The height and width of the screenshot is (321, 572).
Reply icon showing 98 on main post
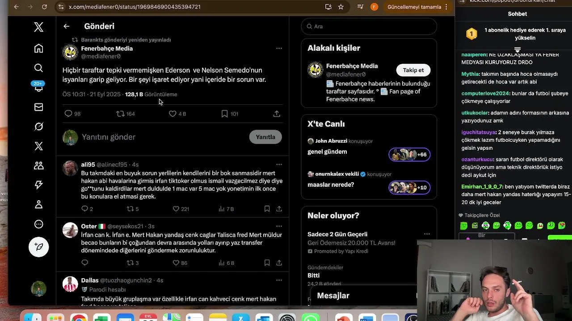pyautogui.click(x=72, y=114)
